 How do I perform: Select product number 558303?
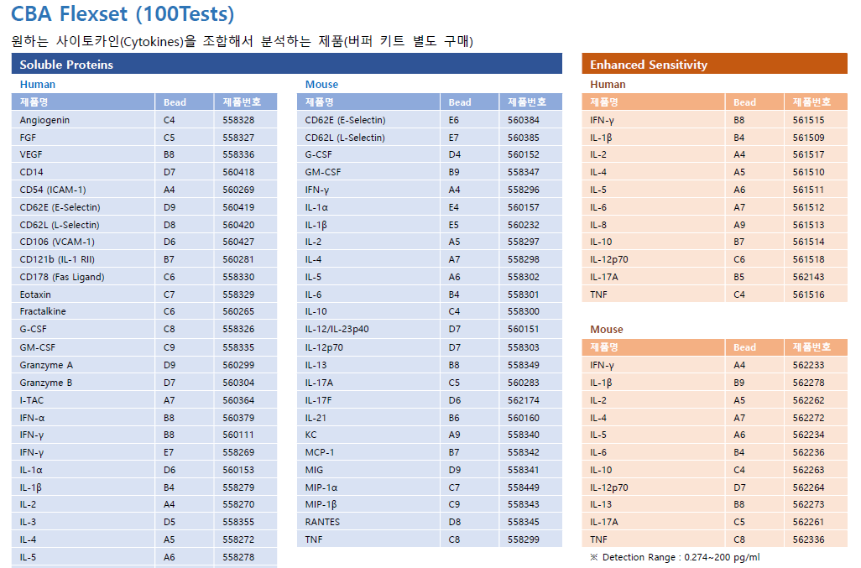pyautogui.click(x=524, y=347)
